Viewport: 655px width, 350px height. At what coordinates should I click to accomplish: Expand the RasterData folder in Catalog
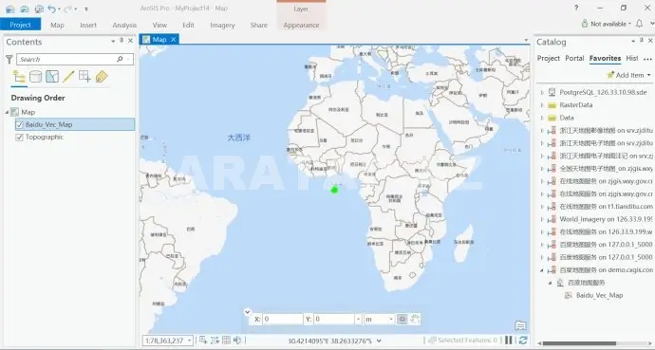point(542,105)
